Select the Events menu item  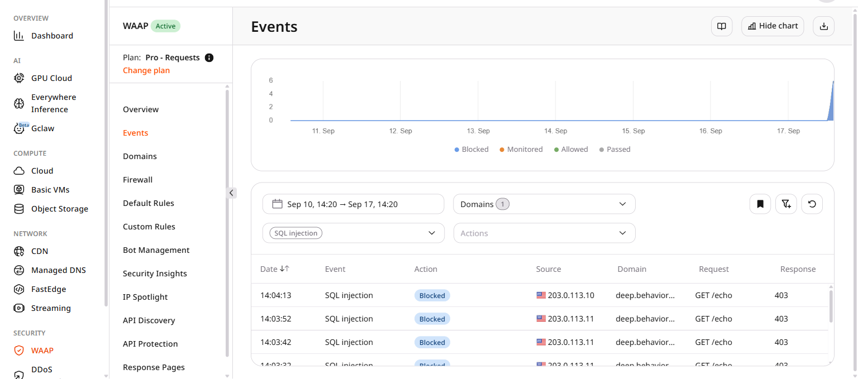(x=136, y=133)
